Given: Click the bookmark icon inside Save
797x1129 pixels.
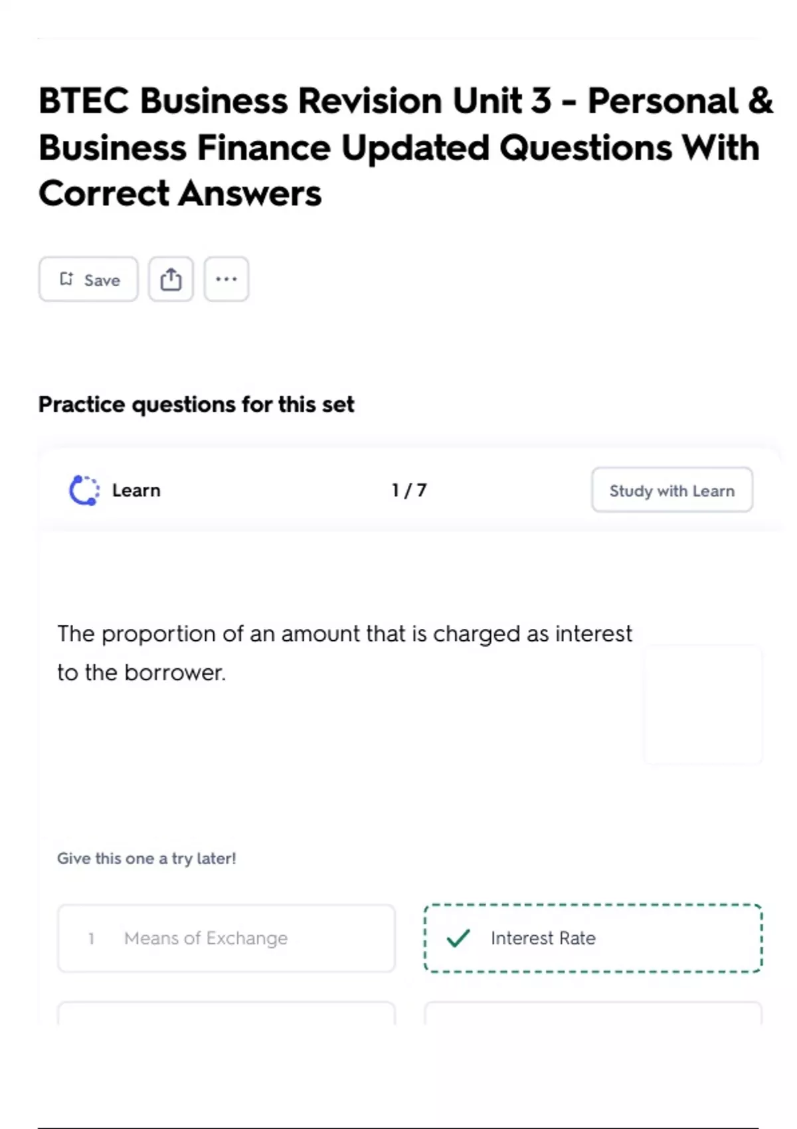Looking at the screenshot, I should [66, 279].
